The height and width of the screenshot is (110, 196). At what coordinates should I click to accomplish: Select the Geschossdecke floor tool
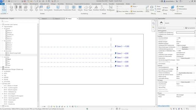click(x=48, y=8)
